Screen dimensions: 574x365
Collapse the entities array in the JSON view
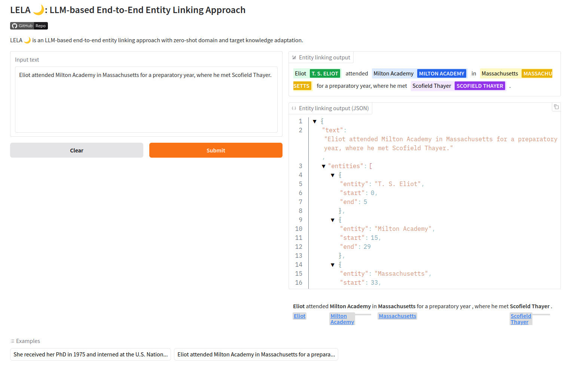point(324,166)
